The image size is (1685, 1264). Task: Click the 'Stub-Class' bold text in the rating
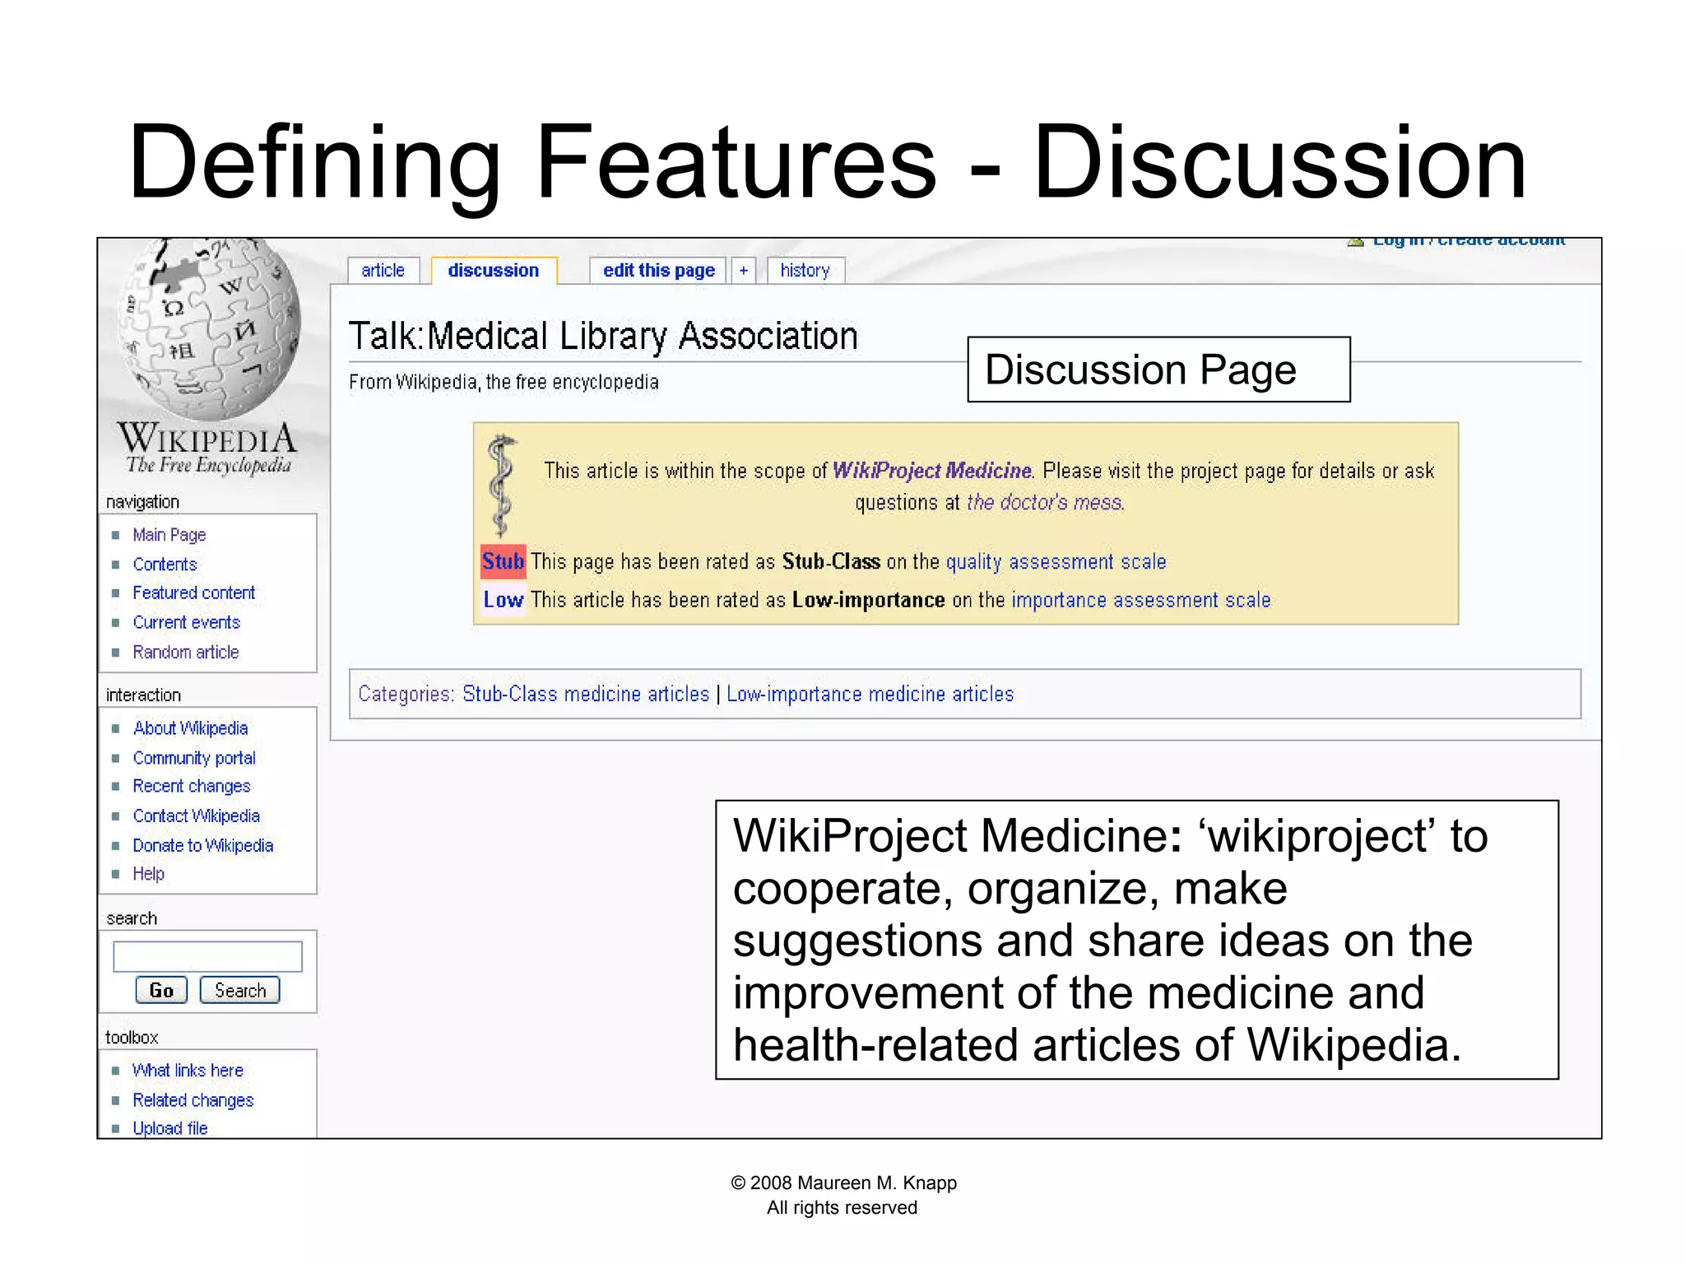coord(831,562)
